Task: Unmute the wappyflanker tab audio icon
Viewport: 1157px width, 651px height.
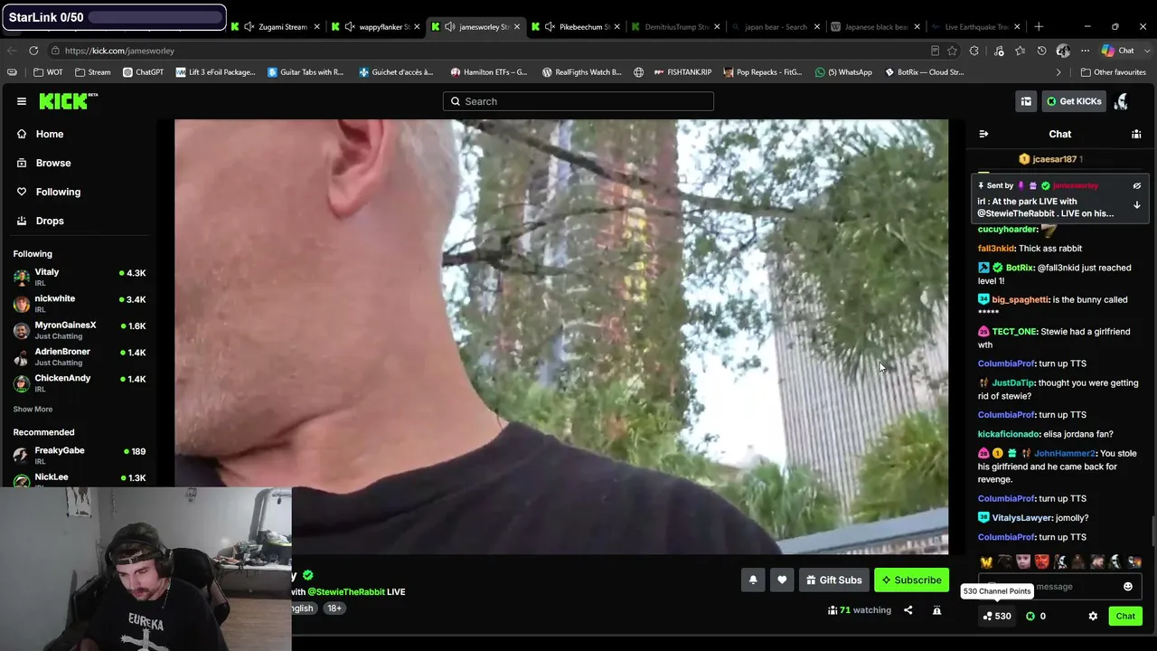Action: (350, 27)
